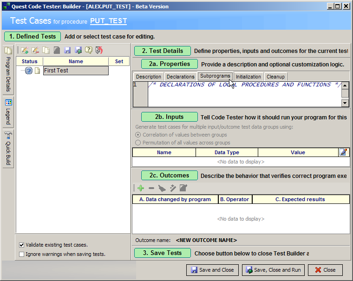Screen dimensions: 353x281
Task: Click the blue question status icon of First Test
Action: [29, 71]
